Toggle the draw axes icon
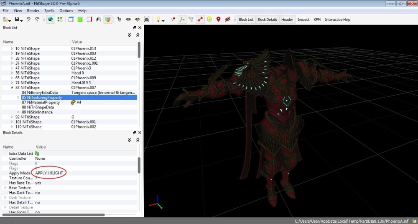The width and height of the screenshot is (418, 224). point(182,20)
